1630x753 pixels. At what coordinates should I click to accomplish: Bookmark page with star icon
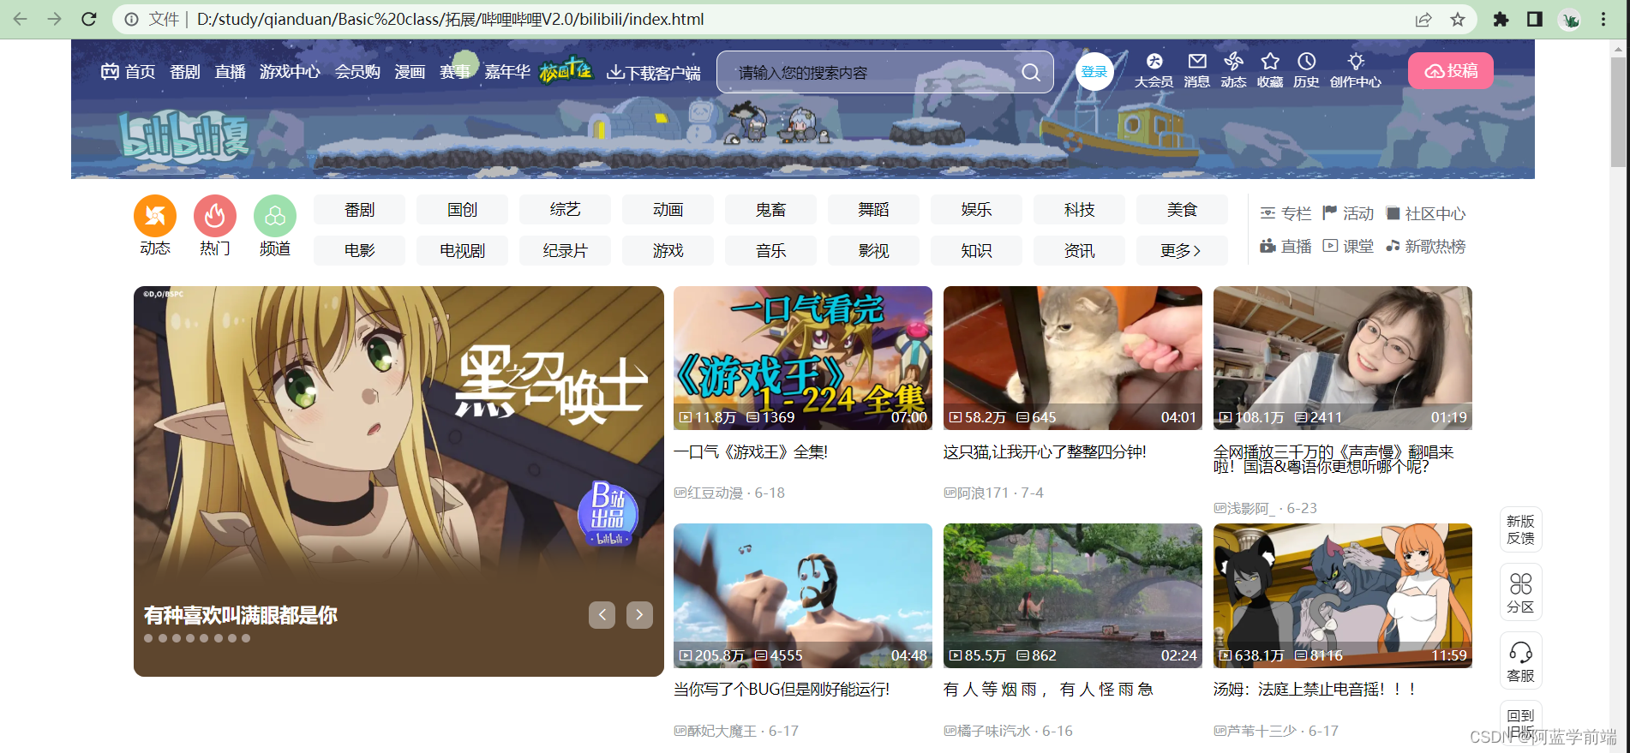click(1458, 19)
